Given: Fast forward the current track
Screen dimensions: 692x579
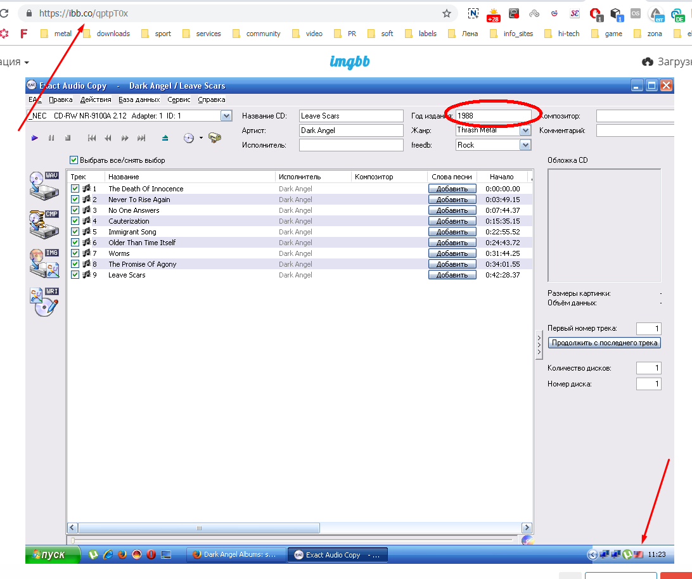Looking at the screenshot, I should tap(125, 138).
